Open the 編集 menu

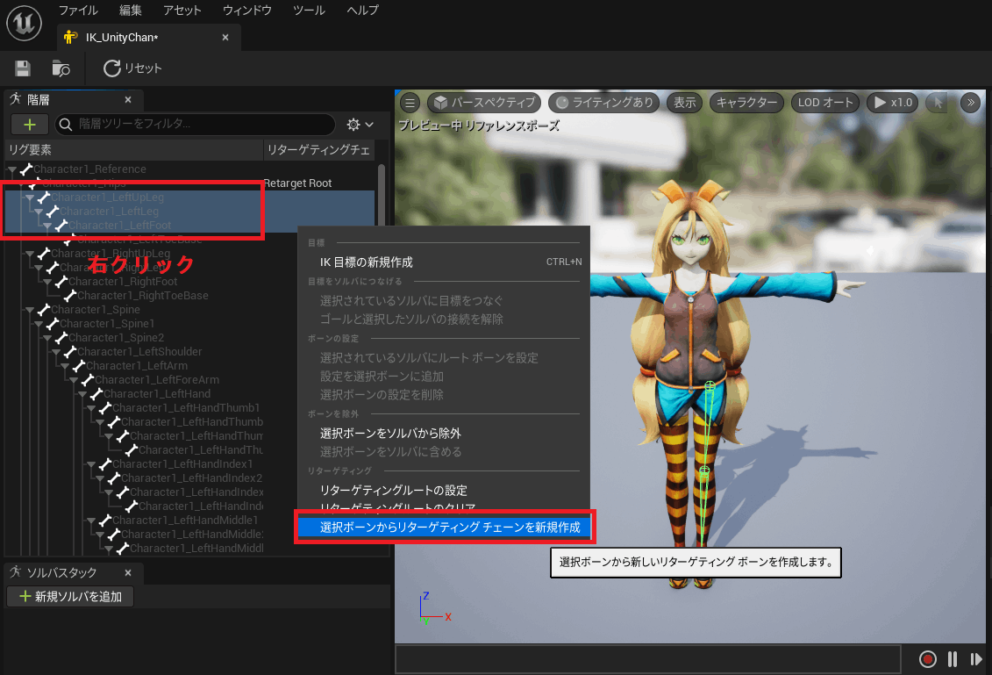[131, 11]
